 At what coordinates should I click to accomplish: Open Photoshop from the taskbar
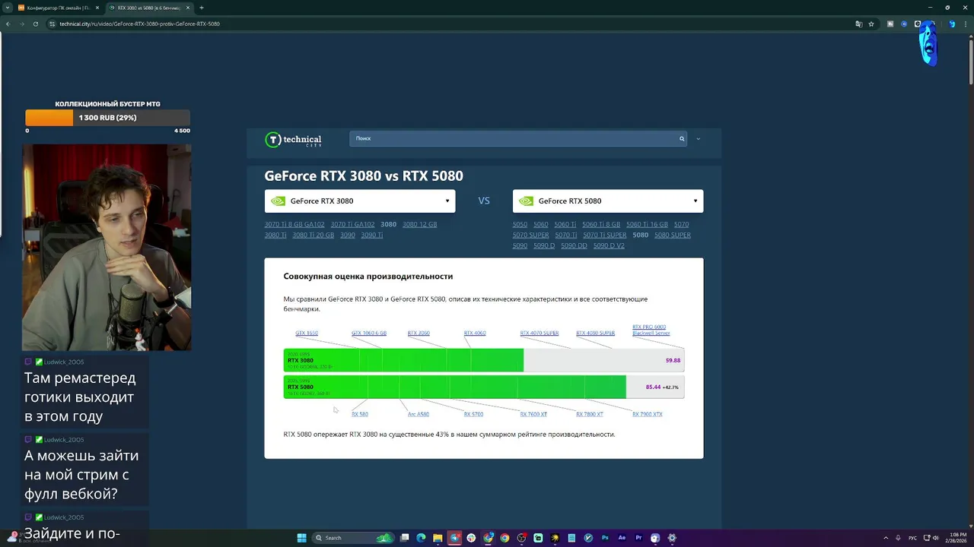click(605, 538)
